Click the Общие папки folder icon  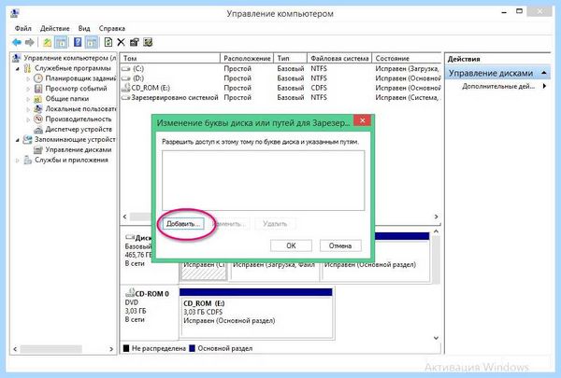tap(38, 99)
